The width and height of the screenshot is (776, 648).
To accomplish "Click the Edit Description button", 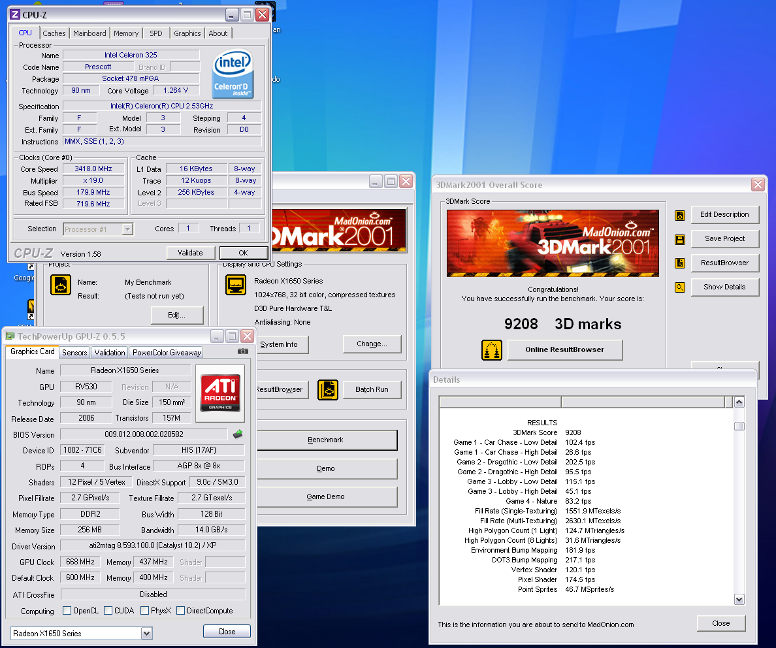I will 725,215.
